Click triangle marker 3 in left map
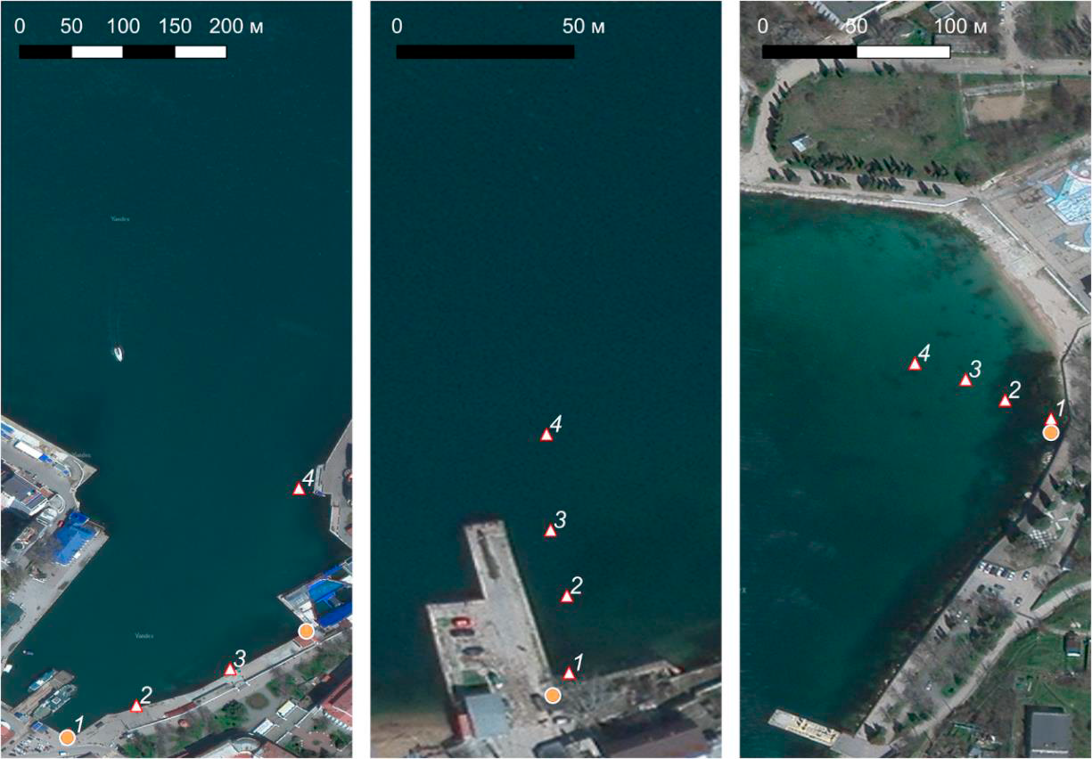 [230, 669]
